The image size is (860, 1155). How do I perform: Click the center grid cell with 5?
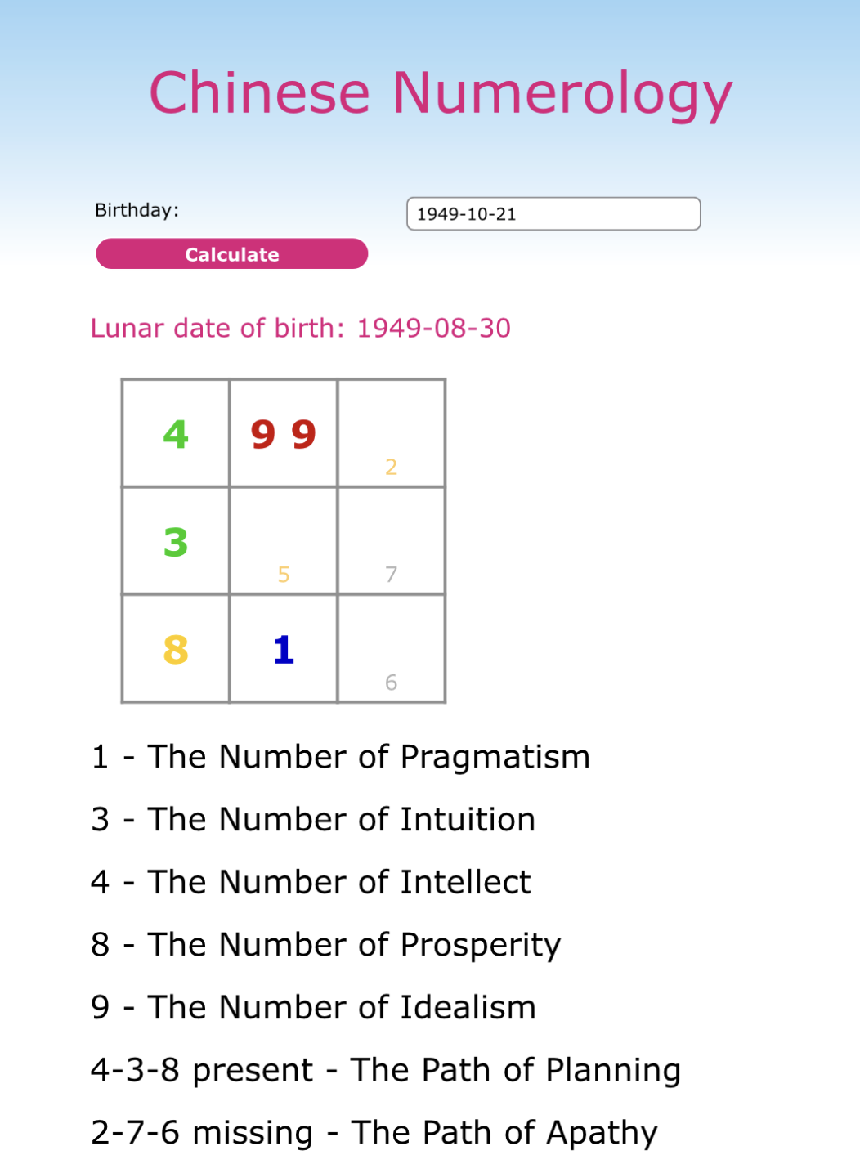(284, 541)
